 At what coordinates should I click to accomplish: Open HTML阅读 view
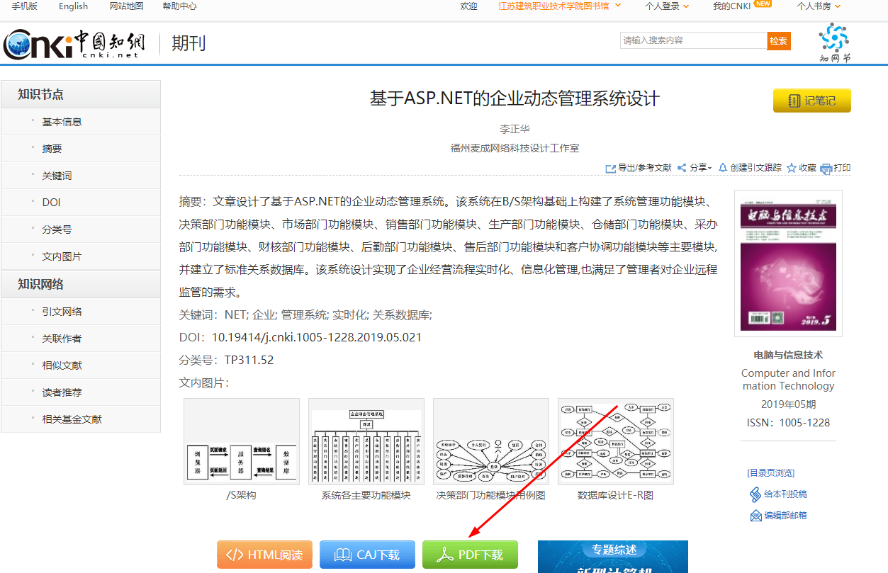[x=264, y=555]
